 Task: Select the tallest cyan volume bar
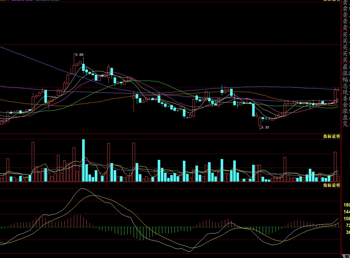(84, 160)
